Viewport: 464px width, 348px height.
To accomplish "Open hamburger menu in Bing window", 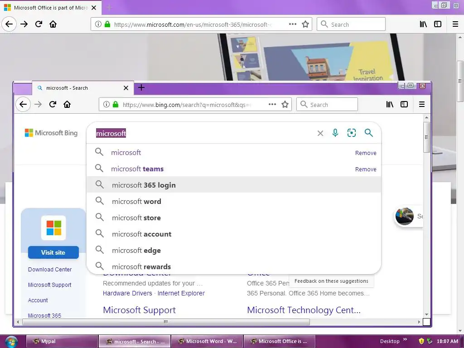I will click(422, 104).
